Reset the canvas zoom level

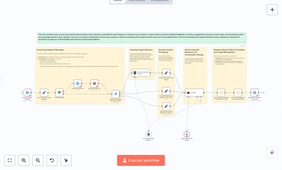click(x=52, y=160)
